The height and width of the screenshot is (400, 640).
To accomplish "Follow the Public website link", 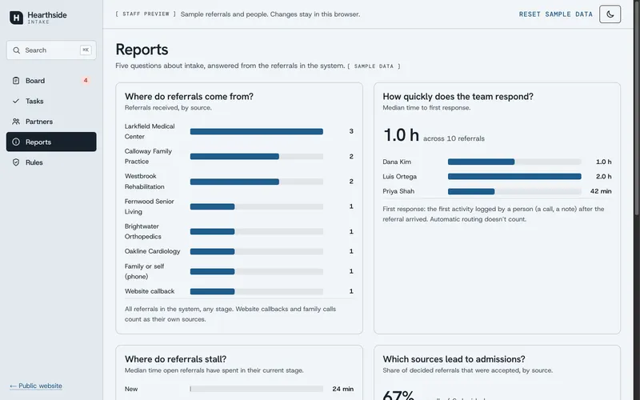I will (36, 386).
